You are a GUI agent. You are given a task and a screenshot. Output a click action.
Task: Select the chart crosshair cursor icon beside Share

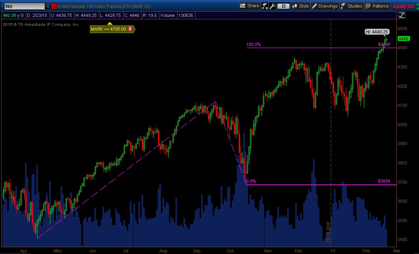tap(264, 6)
